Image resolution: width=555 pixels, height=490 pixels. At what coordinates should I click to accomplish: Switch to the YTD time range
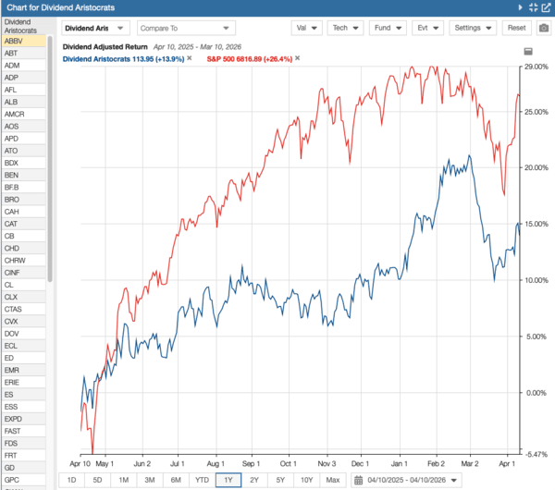[201, 480]
